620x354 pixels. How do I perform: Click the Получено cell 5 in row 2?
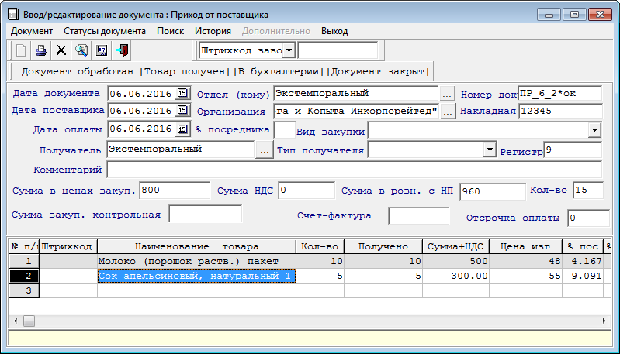pos(383,276)
